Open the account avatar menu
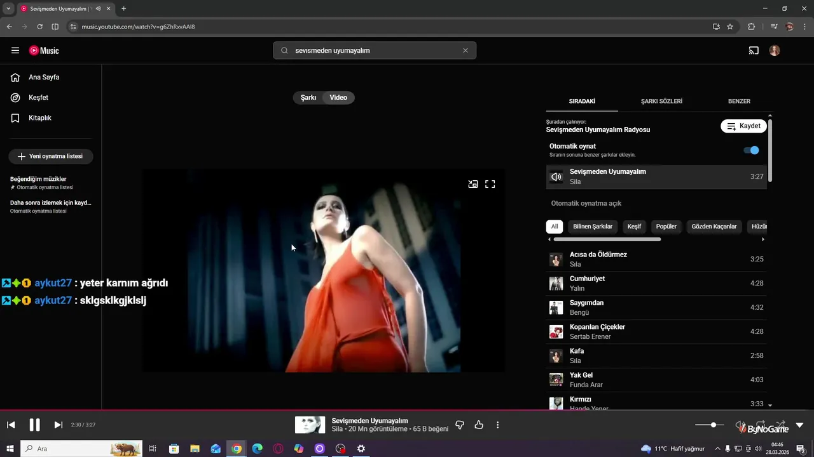This screenshot has height=457, width=814. click(775, 50)
